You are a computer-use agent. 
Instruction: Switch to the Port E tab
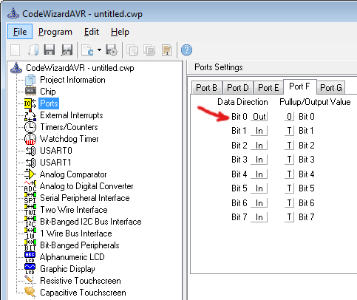(268, 88)
